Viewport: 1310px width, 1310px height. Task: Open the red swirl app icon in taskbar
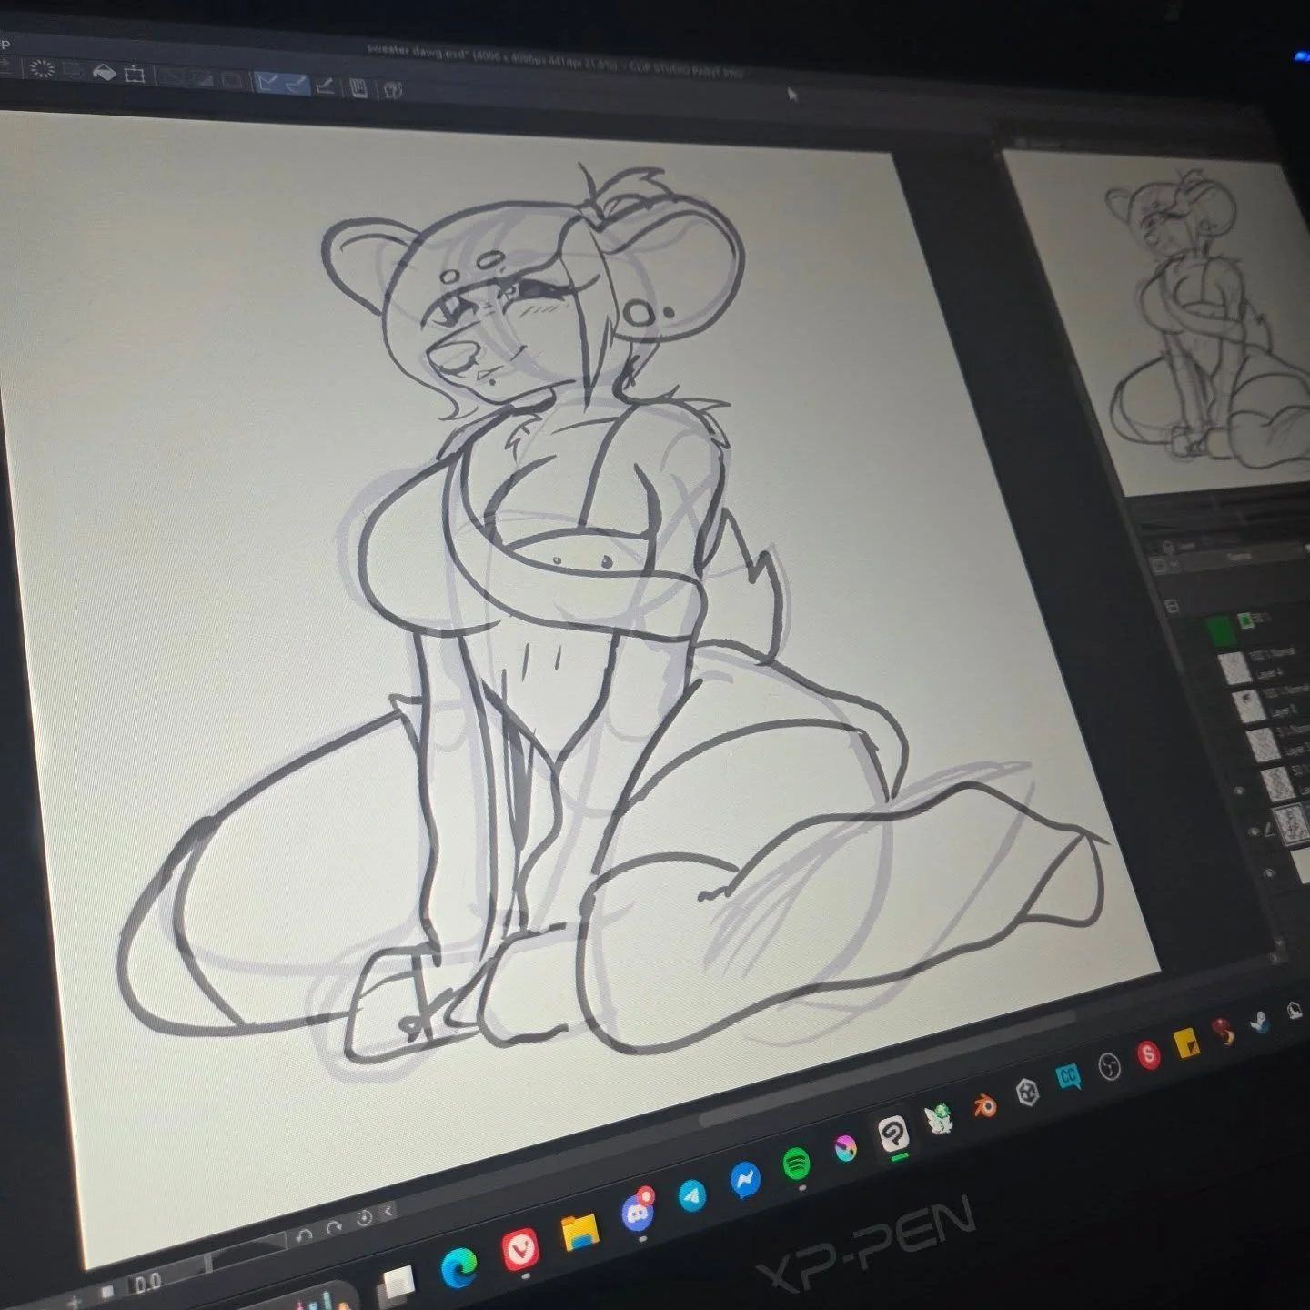(x=1224, y=1033)
